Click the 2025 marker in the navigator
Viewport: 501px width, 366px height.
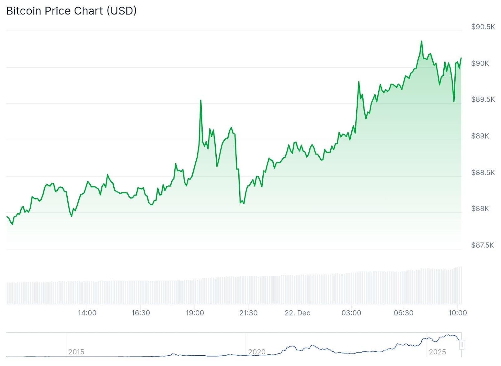[437, 352]
